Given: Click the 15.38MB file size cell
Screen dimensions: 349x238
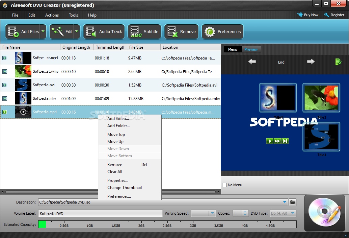Looking at the screenshot, I should click(x=136, y=98).
